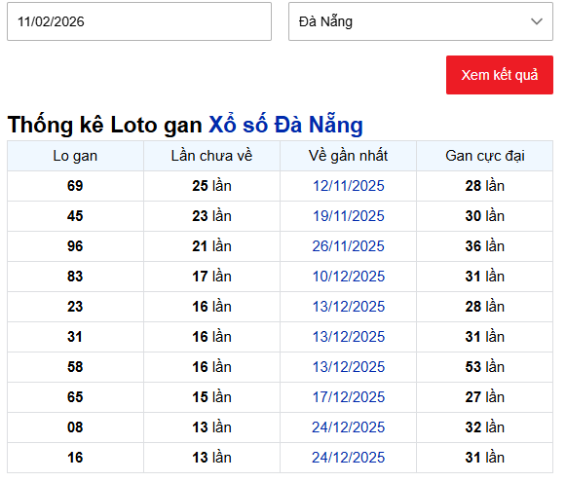
Task: Click the Về gần nhất column header
Action: [348, 156]
